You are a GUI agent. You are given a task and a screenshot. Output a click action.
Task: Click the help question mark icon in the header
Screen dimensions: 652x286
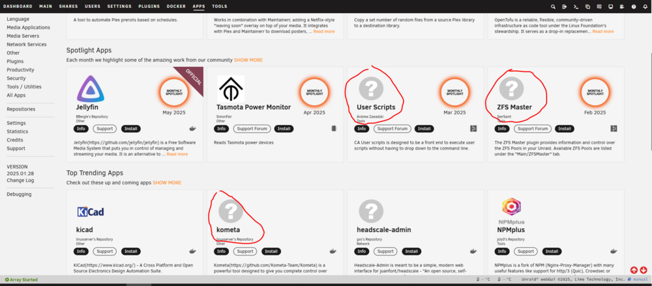click(x=634, y=6)
